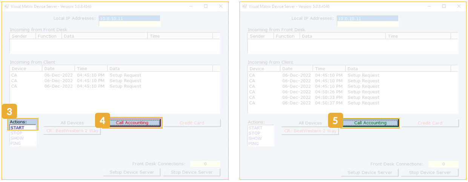Click the orange step 5 badge
The width and height of the screenshot is (468, 182).
click(335, 121)
